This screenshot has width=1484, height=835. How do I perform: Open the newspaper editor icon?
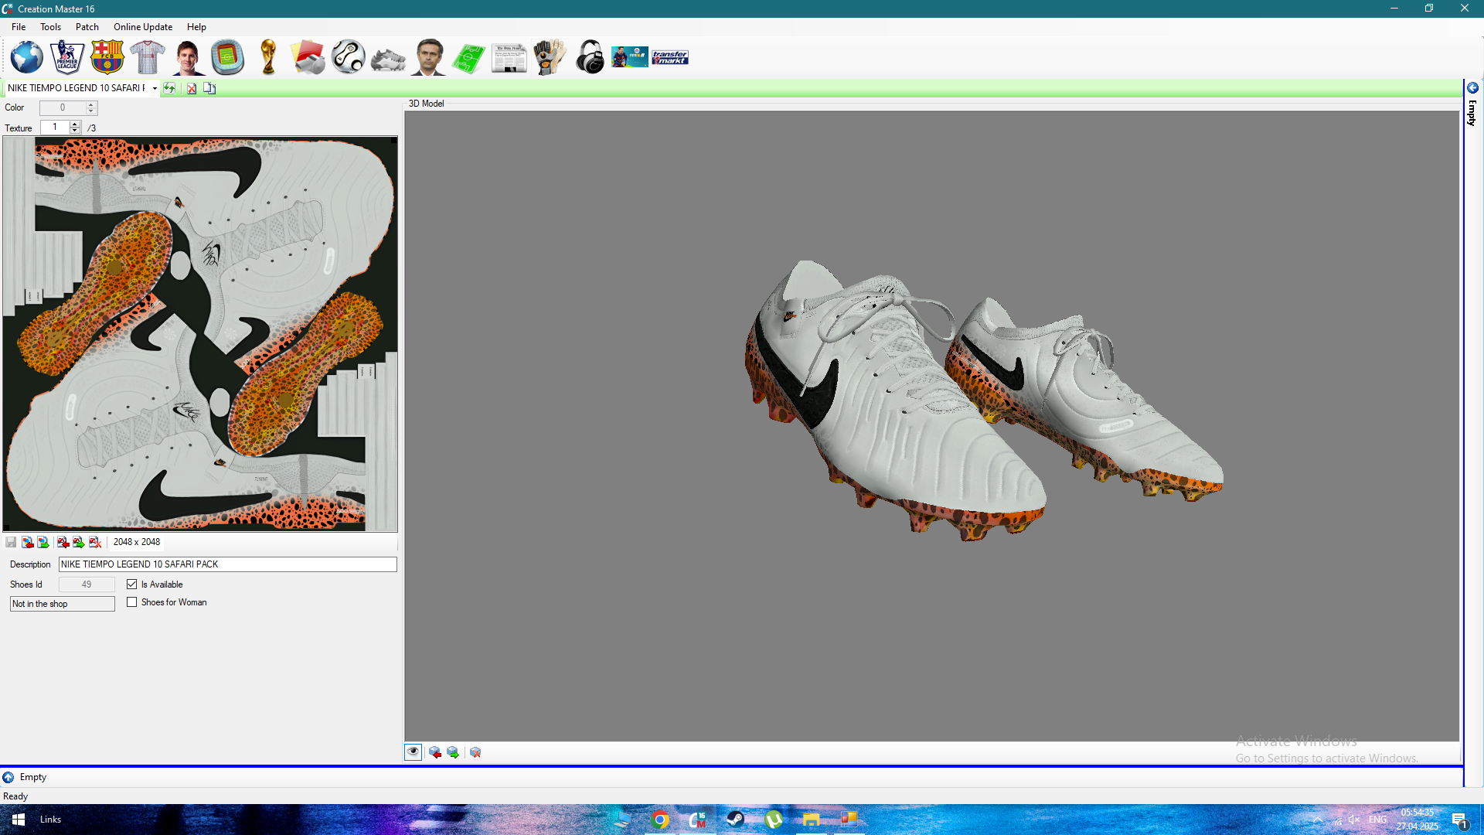(x=509, y=58)
